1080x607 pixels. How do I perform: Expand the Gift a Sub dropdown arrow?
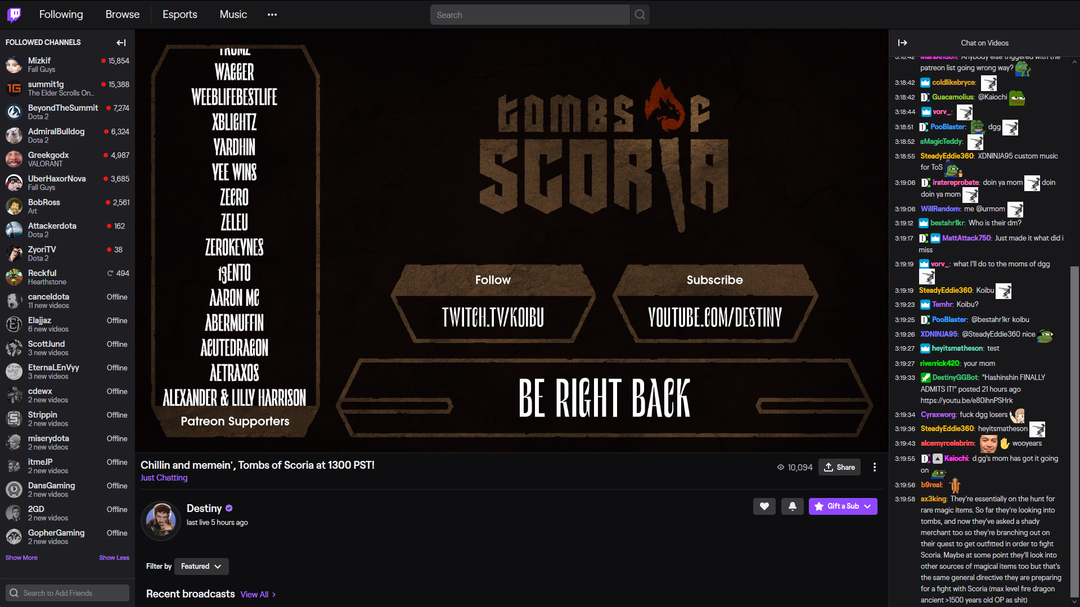click(868, 506)
